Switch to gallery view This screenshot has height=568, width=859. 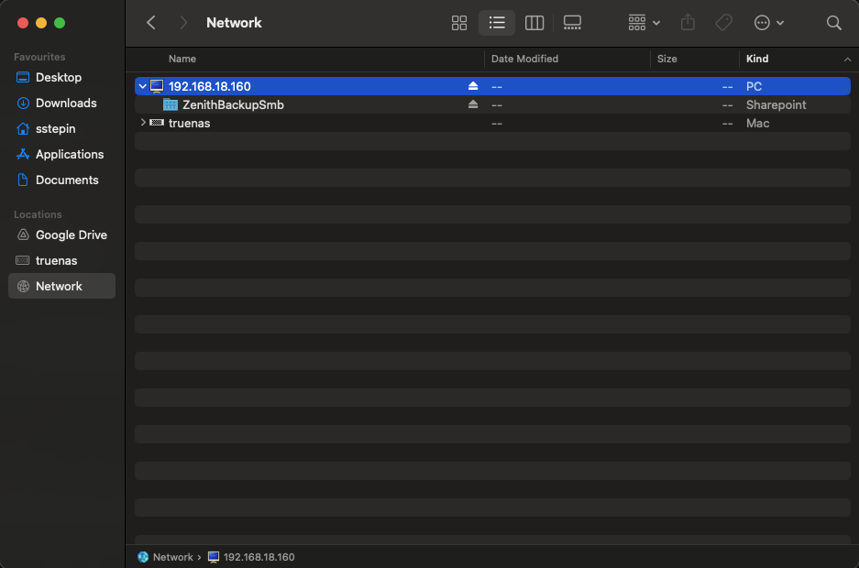572,23
